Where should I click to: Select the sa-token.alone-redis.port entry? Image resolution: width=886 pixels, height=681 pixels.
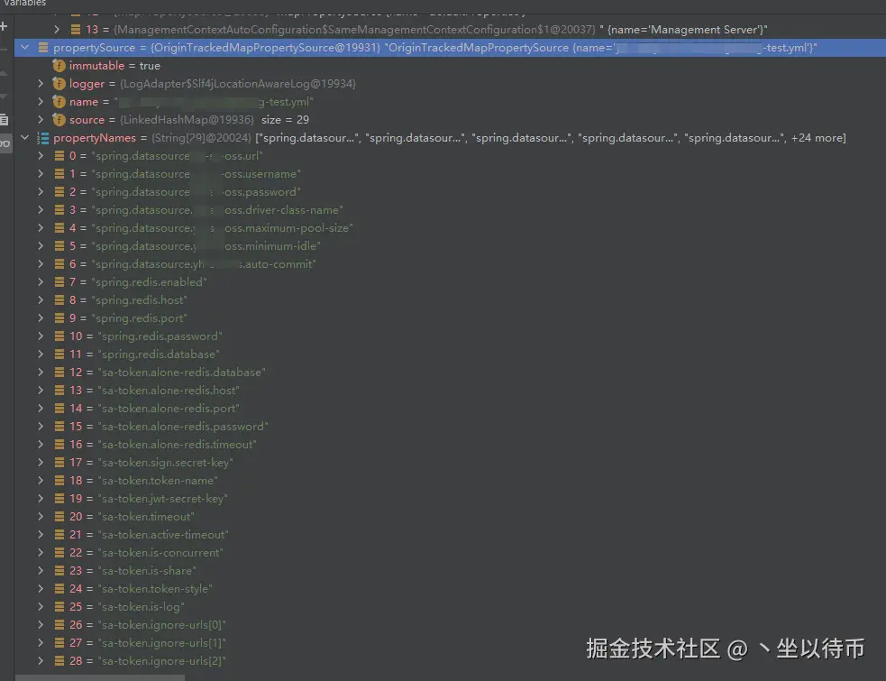(154, 409)
